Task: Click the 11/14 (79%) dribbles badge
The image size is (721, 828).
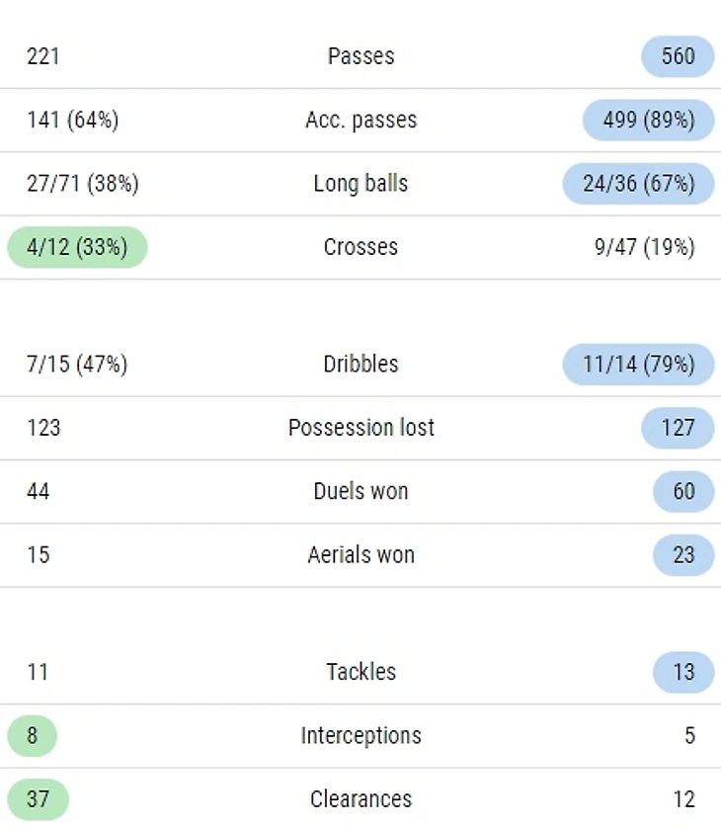Action: point(638,365)
